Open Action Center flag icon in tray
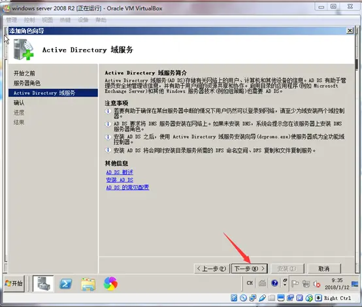Screen dimensions: 362x307 [295, 283]
